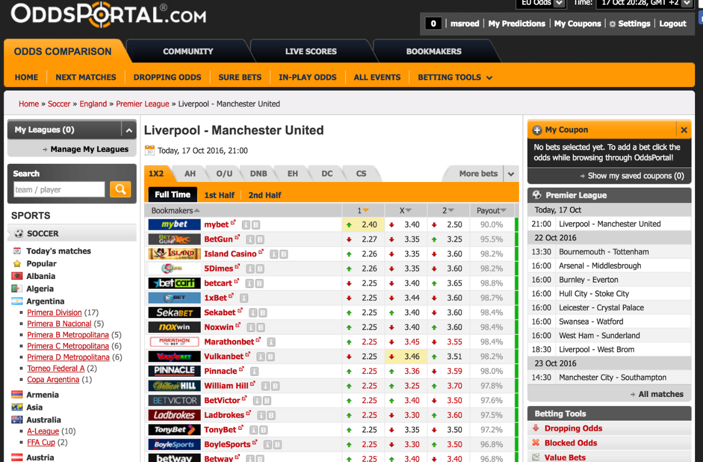Open the mybet bookmaker site via its logo
703x462 pixels.
[x=174, y=224]
